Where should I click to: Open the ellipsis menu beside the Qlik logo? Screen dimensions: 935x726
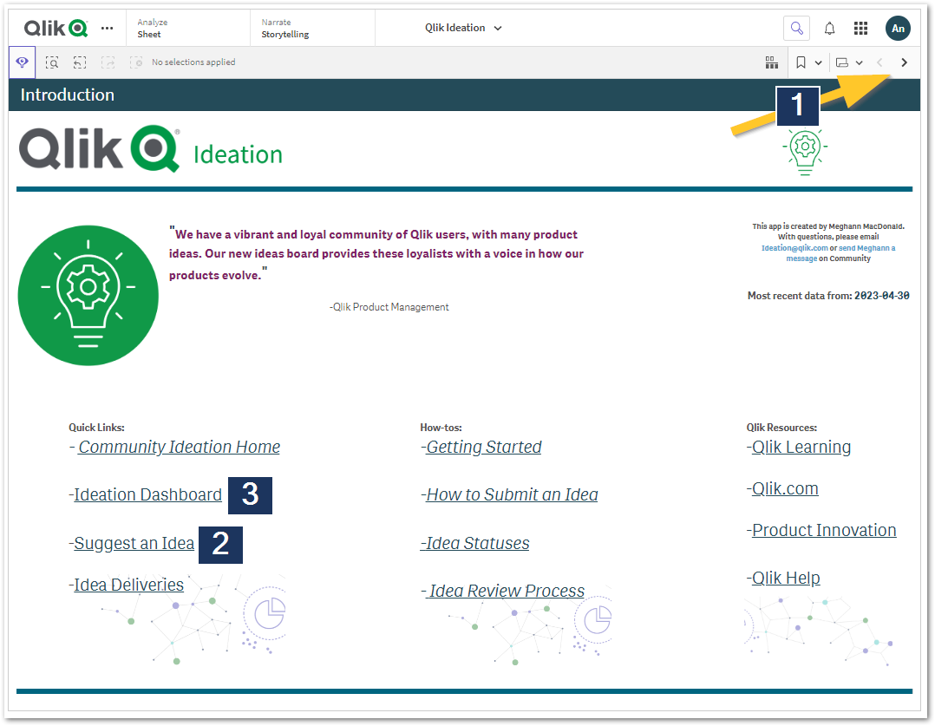click(107, 28)
